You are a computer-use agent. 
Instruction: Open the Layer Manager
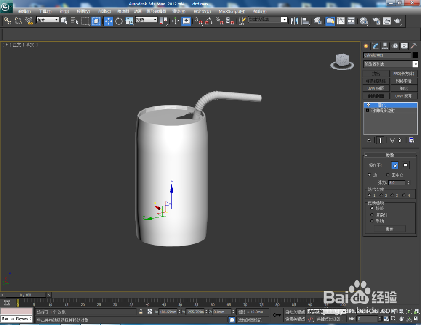click(317, 21)
